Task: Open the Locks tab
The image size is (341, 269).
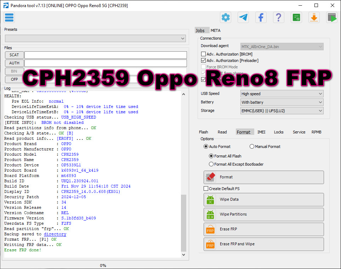Action: point(279,132)
